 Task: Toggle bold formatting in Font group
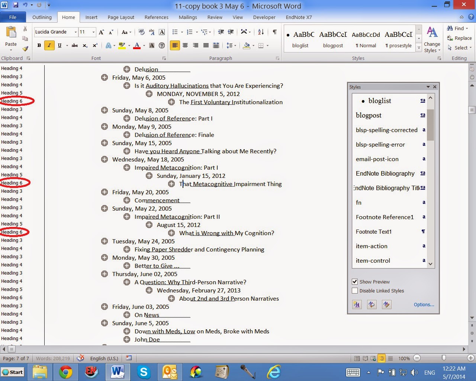[x=39, y=45]
